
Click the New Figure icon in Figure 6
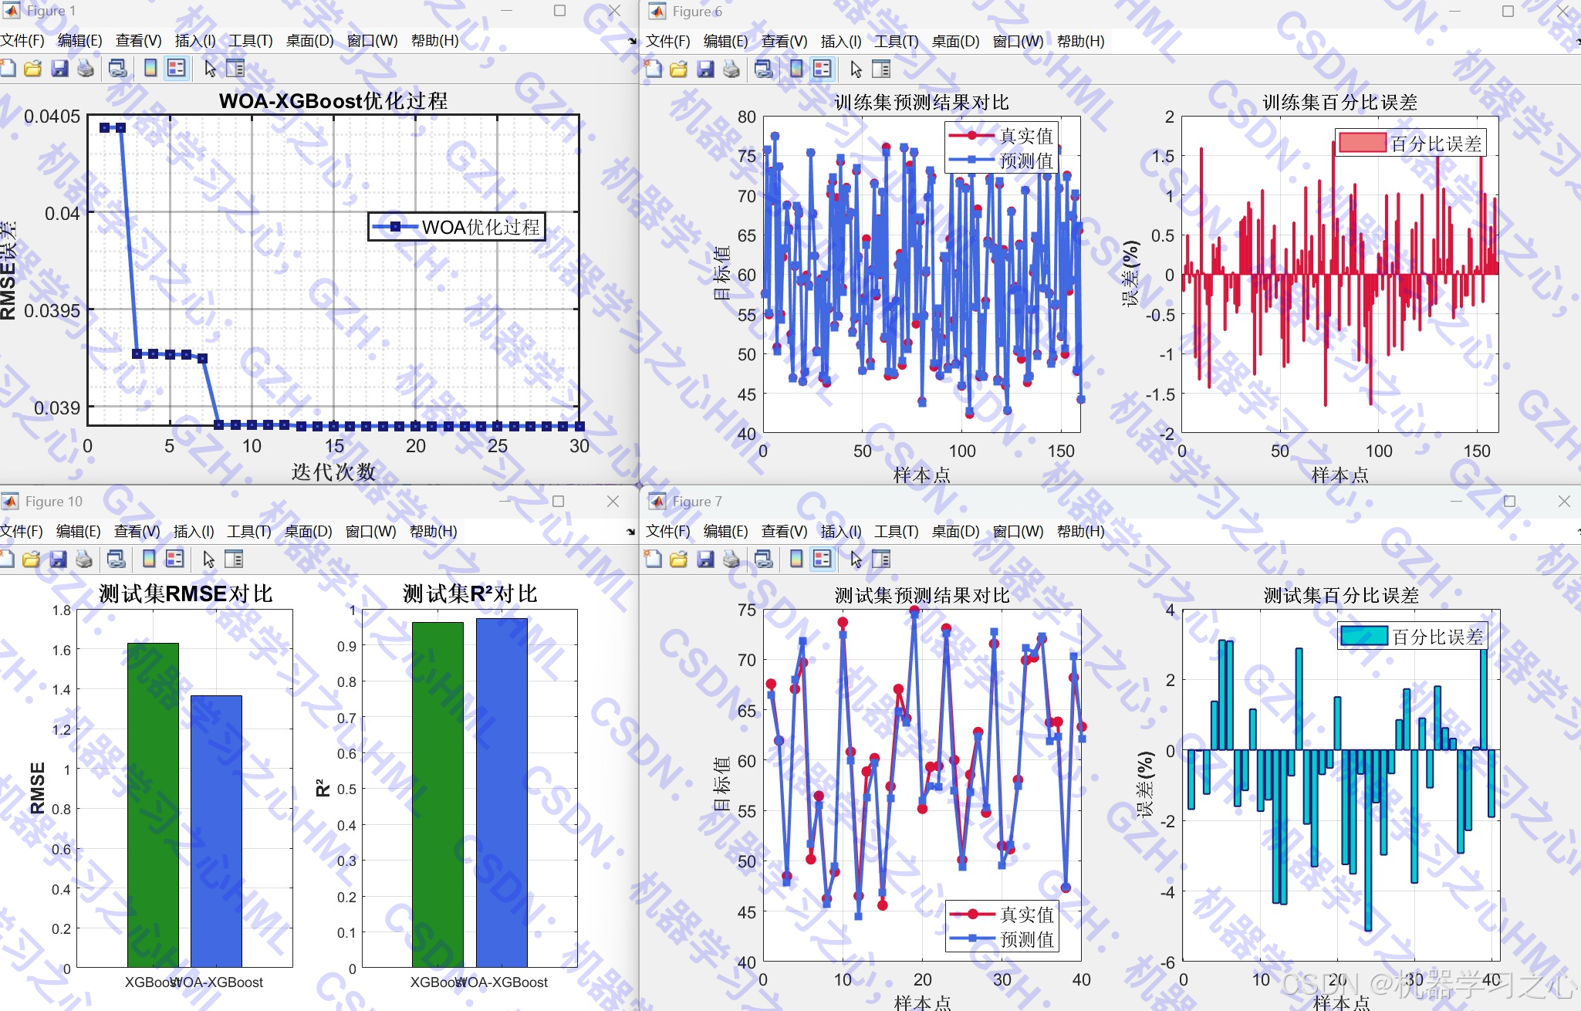653,69
